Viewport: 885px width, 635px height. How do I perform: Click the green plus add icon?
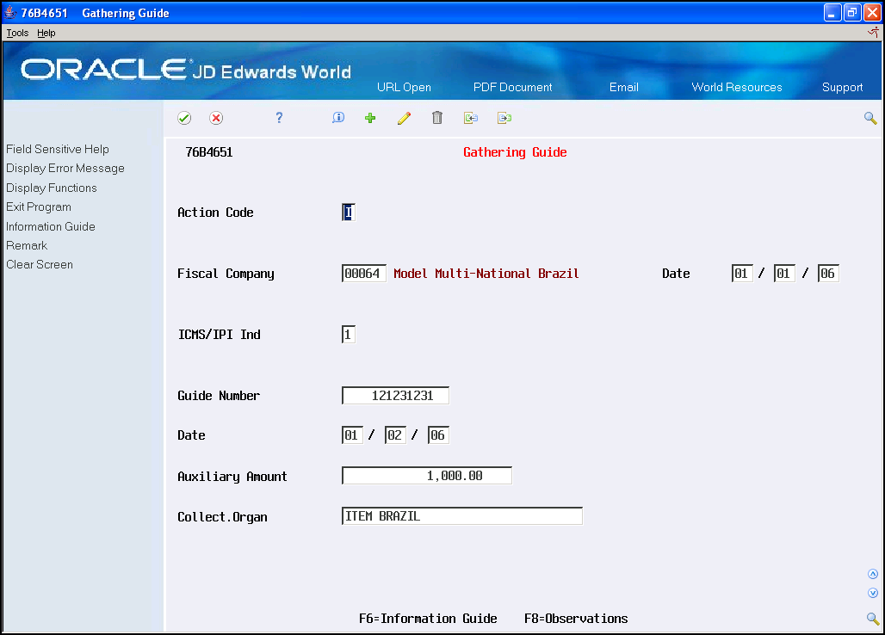click(370, 118)
